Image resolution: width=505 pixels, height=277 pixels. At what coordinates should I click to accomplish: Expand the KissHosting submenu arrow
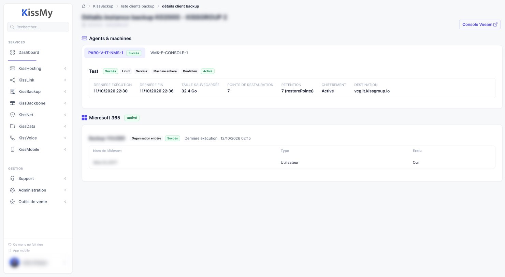tap(65, 69)
